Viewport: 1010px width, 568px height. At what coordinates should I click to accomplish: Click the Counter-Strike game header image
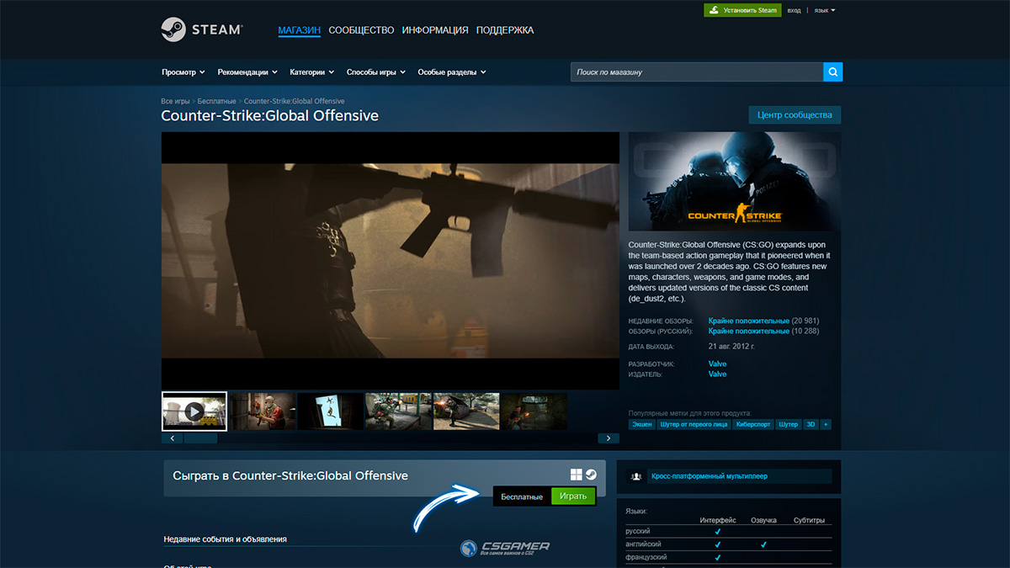pos(735,182)
